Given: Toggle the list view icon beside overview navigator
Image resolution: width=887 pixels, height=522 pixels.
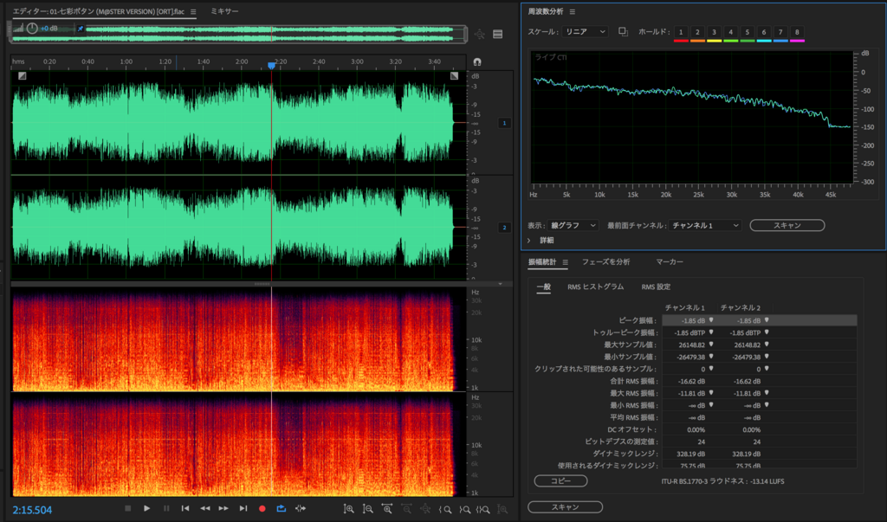Looking at the screenshot, I should point(498,35).
